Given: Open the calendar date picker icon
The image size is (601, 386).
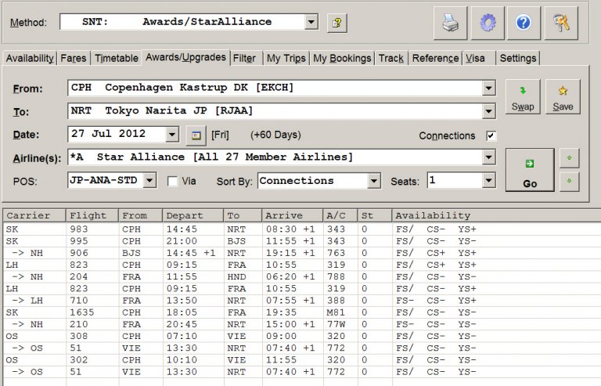Looking at the screenshot, I should tap(196, 135).
